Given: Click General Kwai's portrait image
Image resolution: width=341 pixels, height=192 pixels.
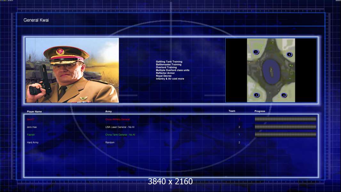Looking at the screenshot, I should [x=72, y=70].
